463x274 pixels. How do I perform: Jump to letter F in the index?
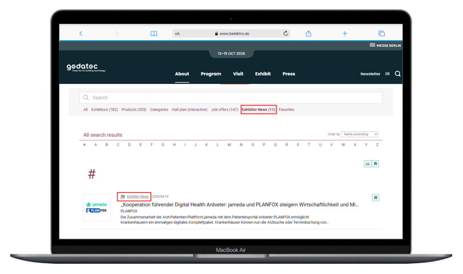point(151,144)
